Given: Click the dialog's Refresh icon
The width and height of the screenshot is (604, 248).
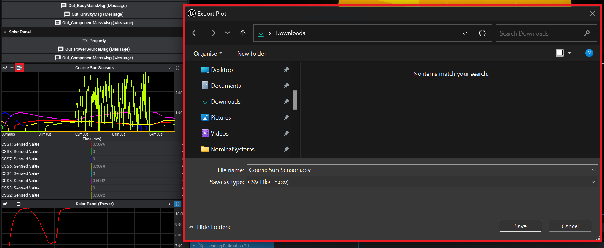Looking at the screenshot, I should 482,33.
